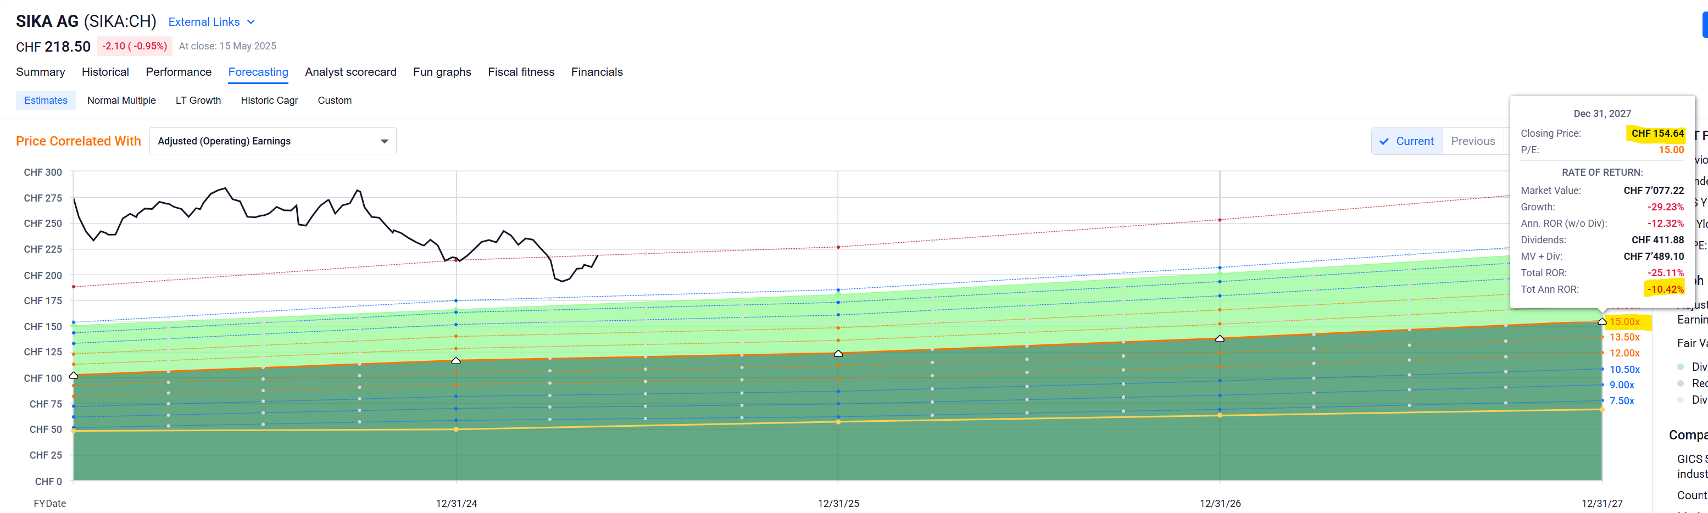Open the Fiscal fitness tab
The height and width of the screenshot is (513, 1708).
(x=521, y=71)
